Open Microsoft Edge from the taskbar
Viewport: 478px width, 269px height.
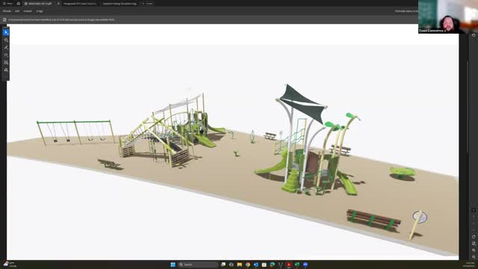coord(272,265)
